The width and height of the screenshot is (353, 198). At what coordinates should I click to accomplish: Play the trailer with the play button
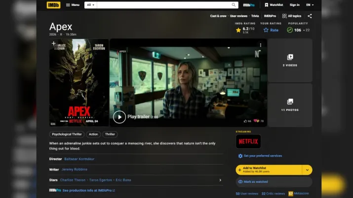pos(119,117)
